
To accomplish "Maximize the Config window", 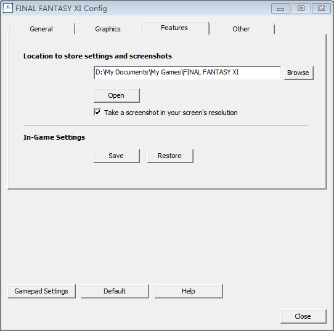I will click(x=301, y=9).
